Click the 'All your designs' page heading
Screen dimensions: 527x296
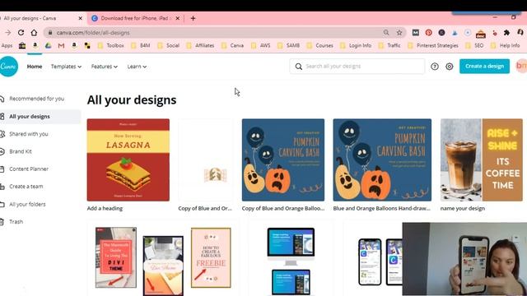[132, 100]
